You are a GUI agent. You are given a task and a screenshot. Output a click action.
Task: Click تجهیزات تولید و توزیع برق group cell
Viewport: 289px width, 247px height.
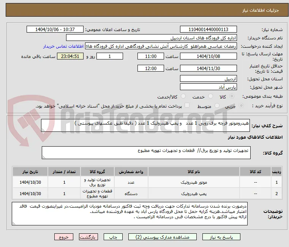pyautogui.click(x=97, y=182)
